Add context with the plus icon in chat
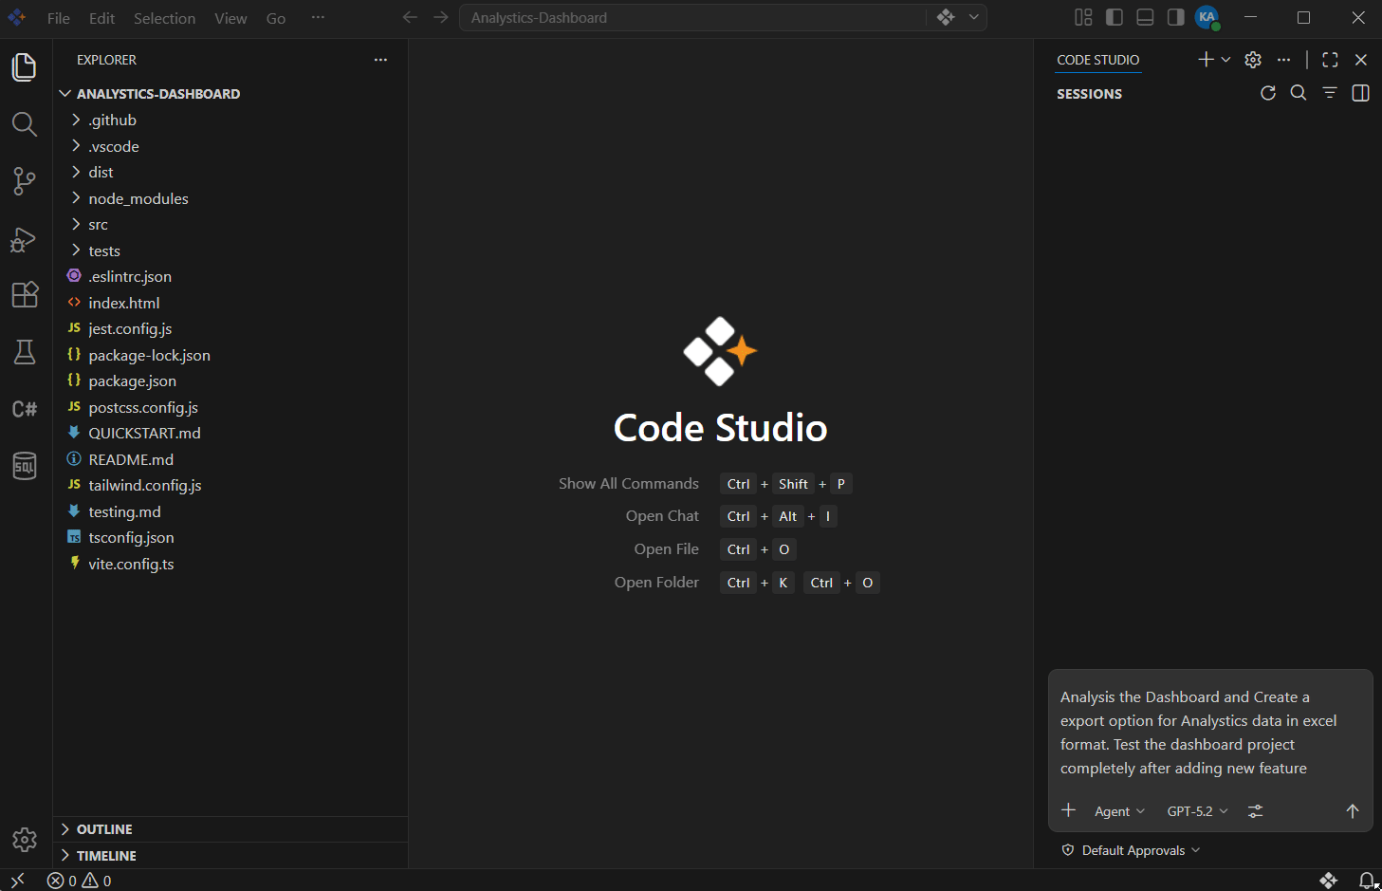This screenshot has width=1382, height=891. [1069, 810]
